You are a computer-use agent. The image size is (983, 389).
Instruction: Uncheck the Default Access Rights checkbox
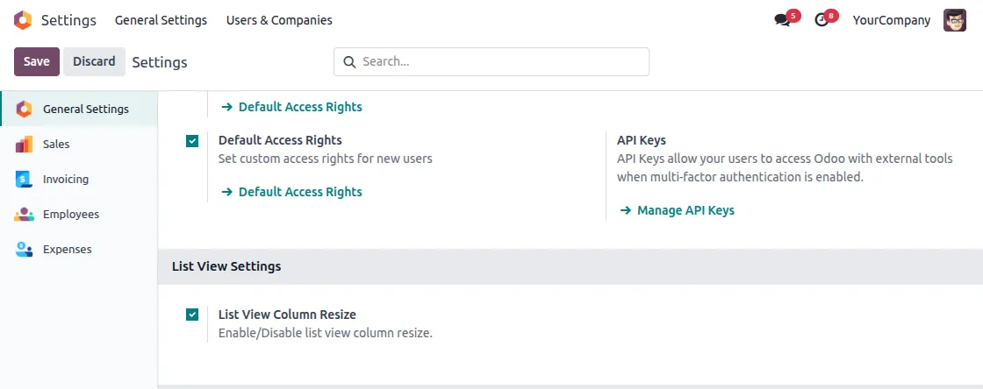(192, 140)
